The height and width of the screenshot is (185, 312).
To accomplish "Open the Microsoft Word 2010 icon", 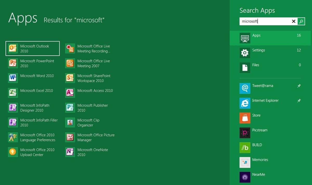I will tap(13, 78).
